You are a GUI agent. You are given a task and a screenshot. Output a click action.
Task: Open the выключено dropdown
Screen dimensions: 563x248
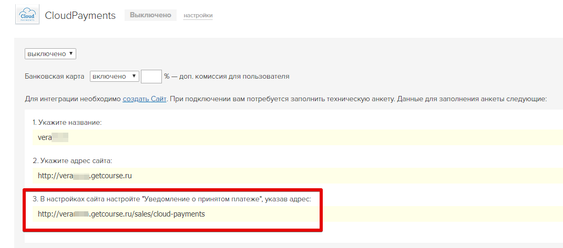(x=50, y=54)
